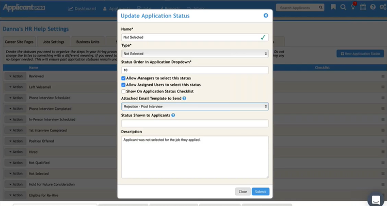The image size is (387, 206).
Task: Open the chat widget bubble icon
Action: 376,199
